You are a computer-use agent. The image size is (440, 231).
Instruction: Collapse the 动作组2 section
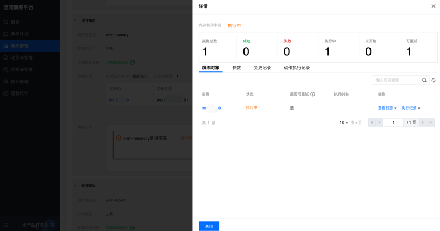pos(75,20)
